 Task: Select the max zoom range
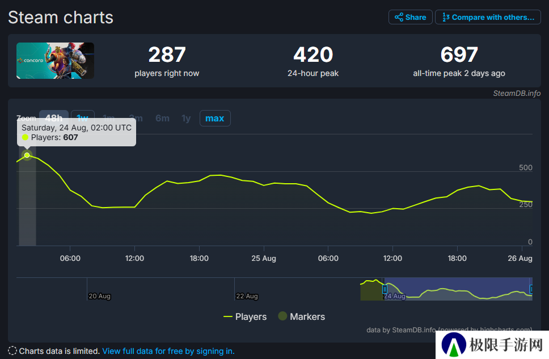click(214, 119)
